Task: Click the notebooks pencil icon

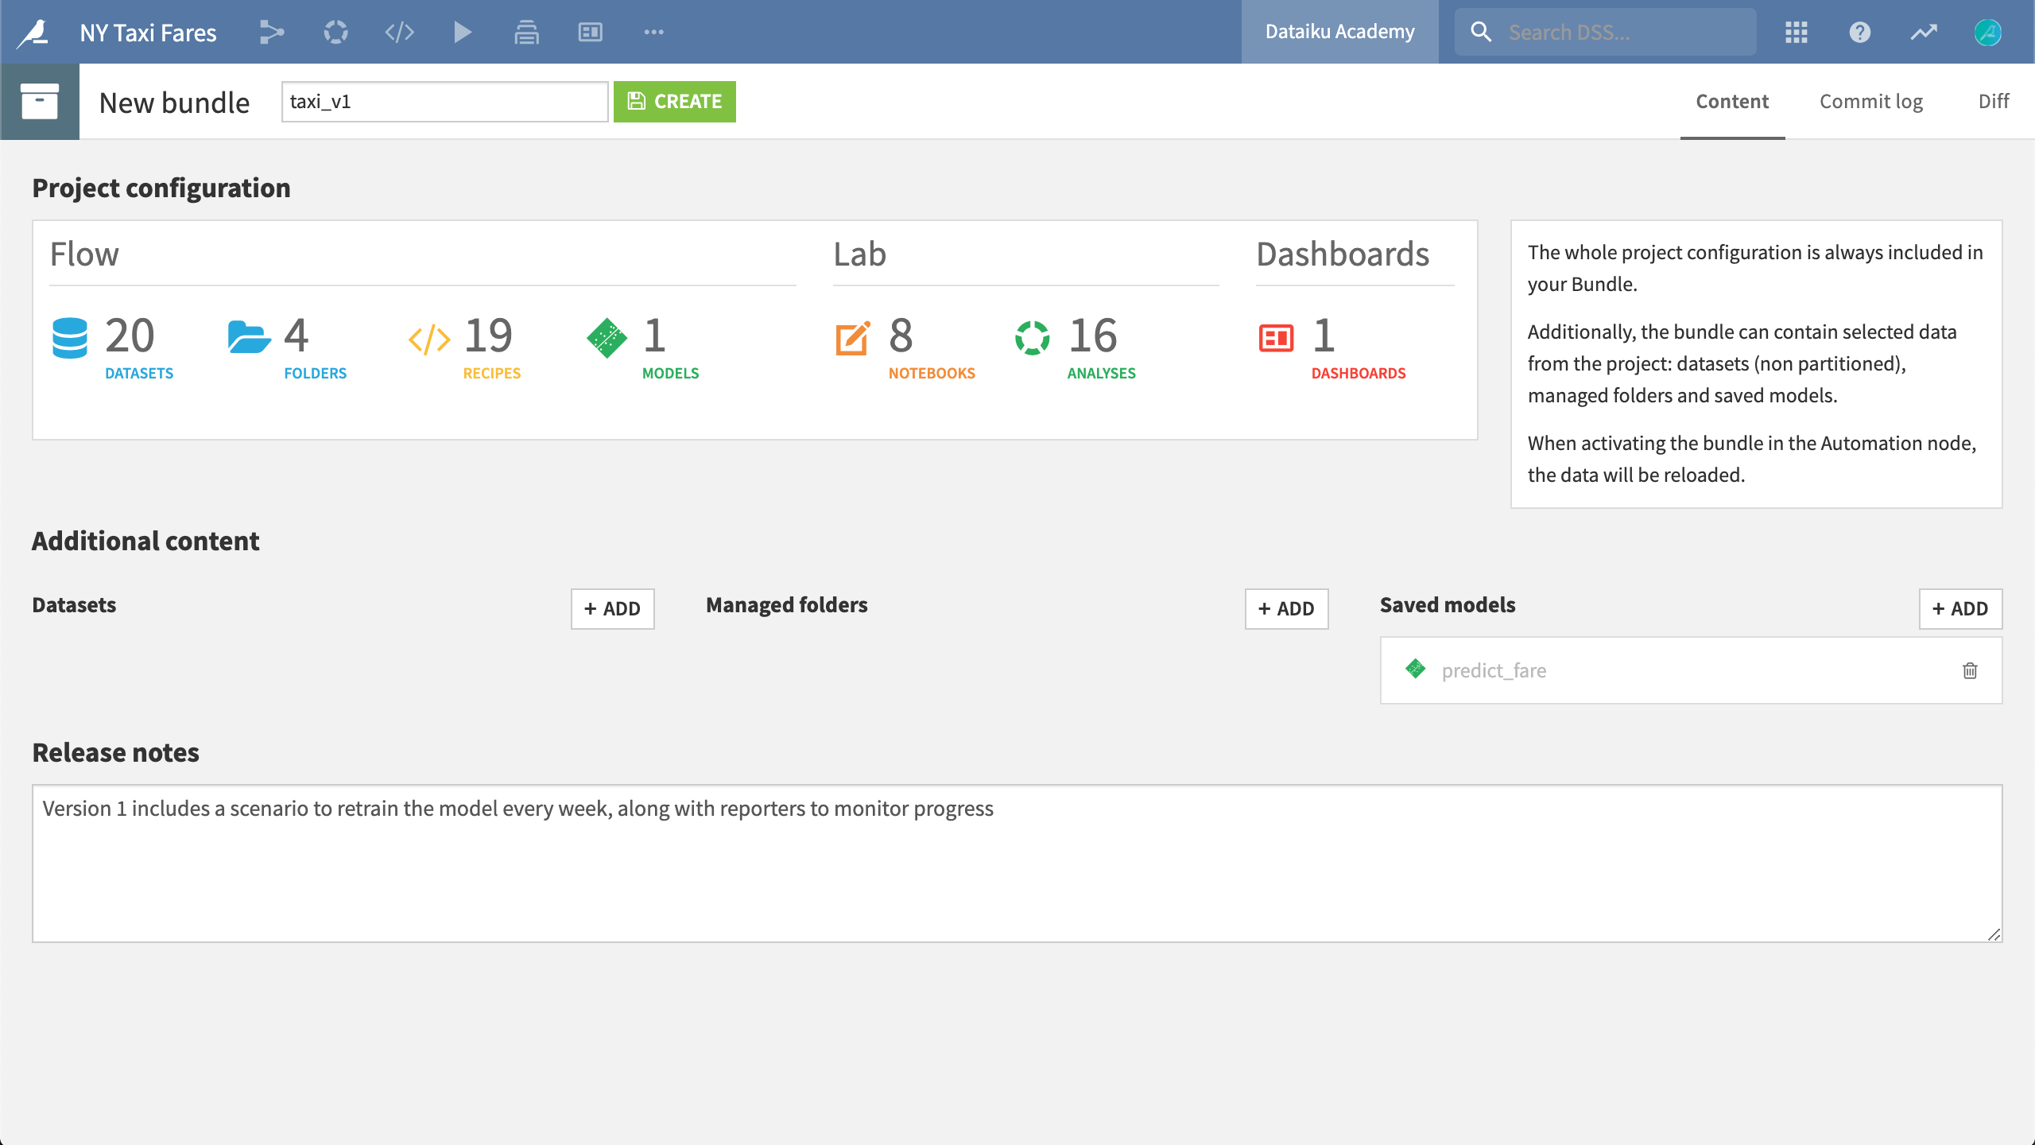Action: (x=853, y=339)
